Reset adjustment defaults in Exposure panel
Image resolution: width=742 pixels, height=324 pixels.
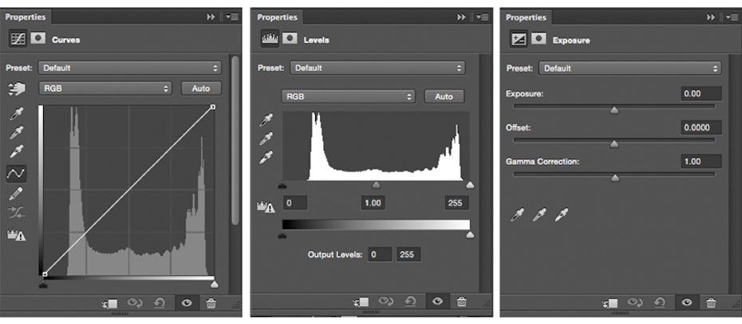pyautogui.click(x=660, y=303)
